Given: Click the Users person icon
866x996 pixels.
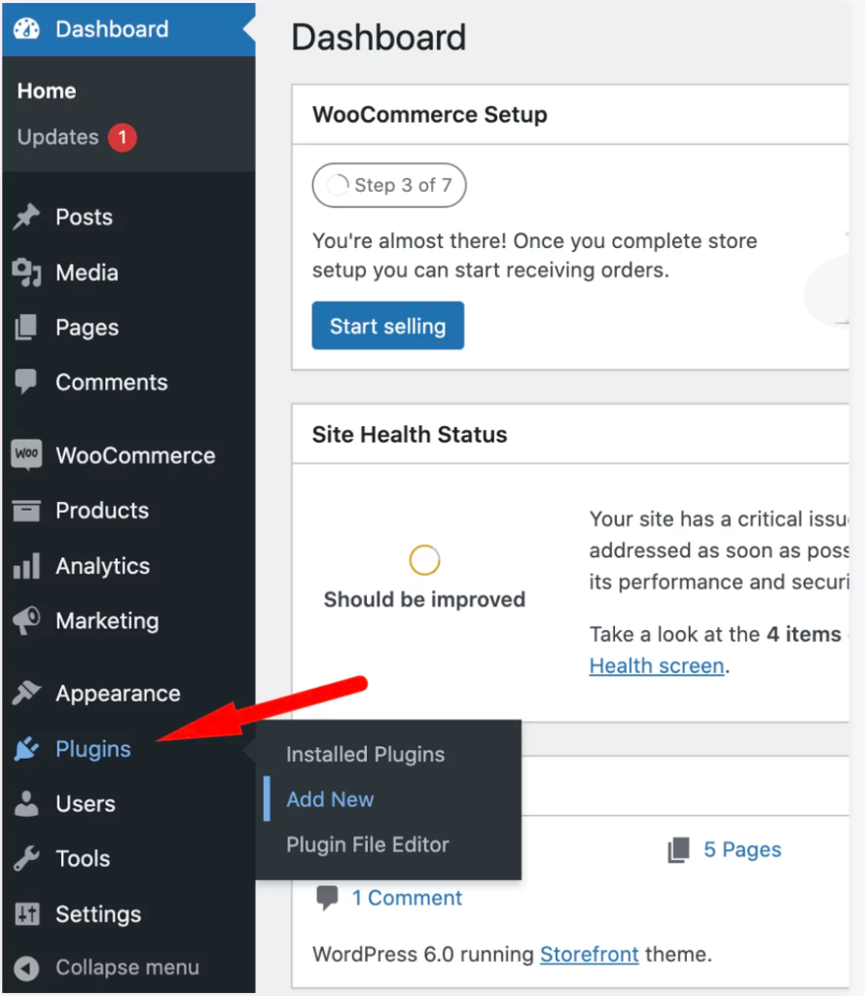Looking at the screenshot, I should pos(26,803).
